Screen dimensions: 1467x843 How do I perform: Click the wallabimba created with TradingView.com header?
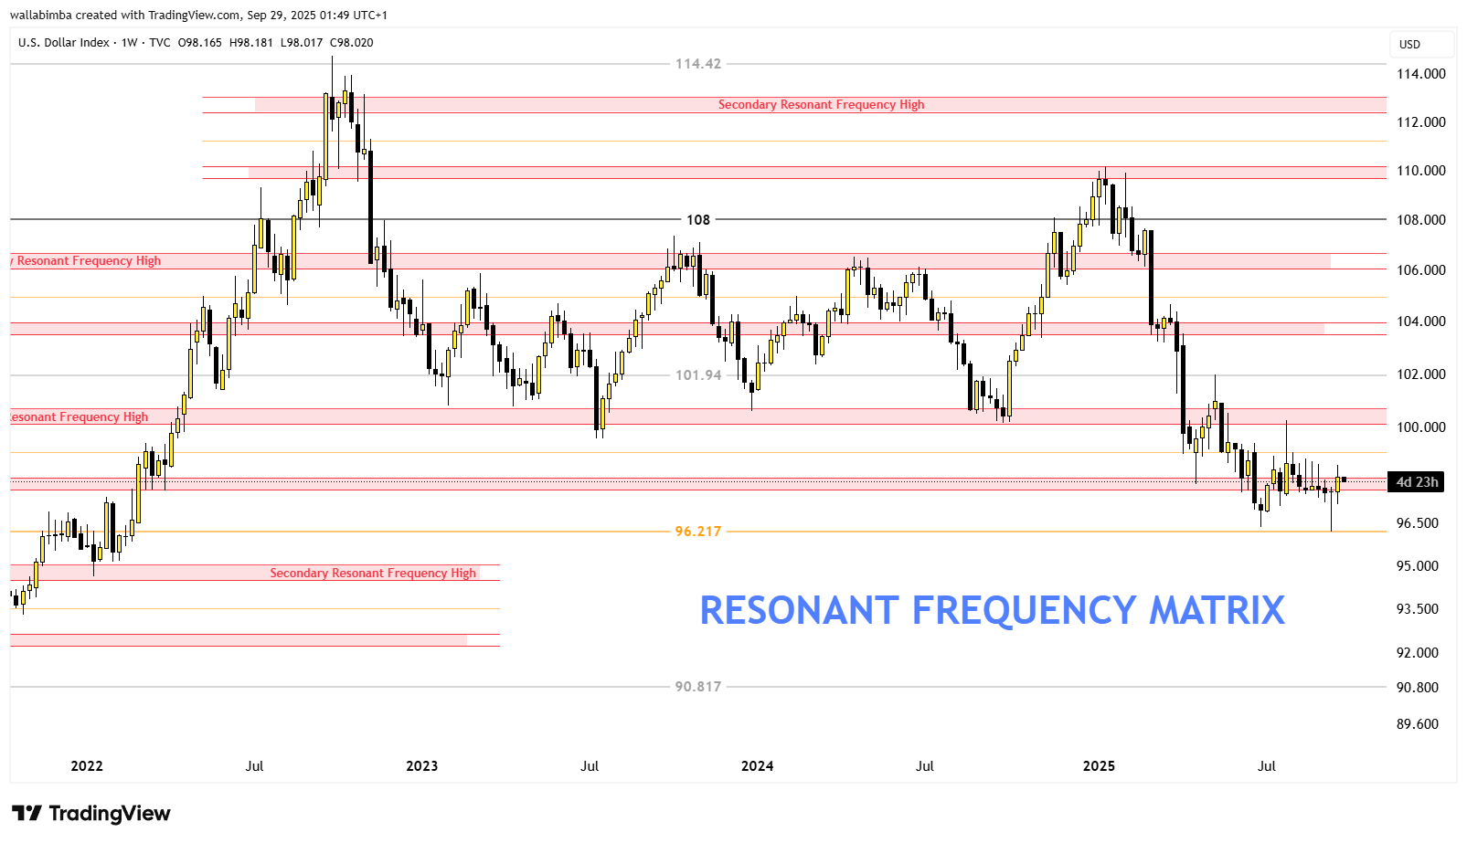click(x=198, y=15)
